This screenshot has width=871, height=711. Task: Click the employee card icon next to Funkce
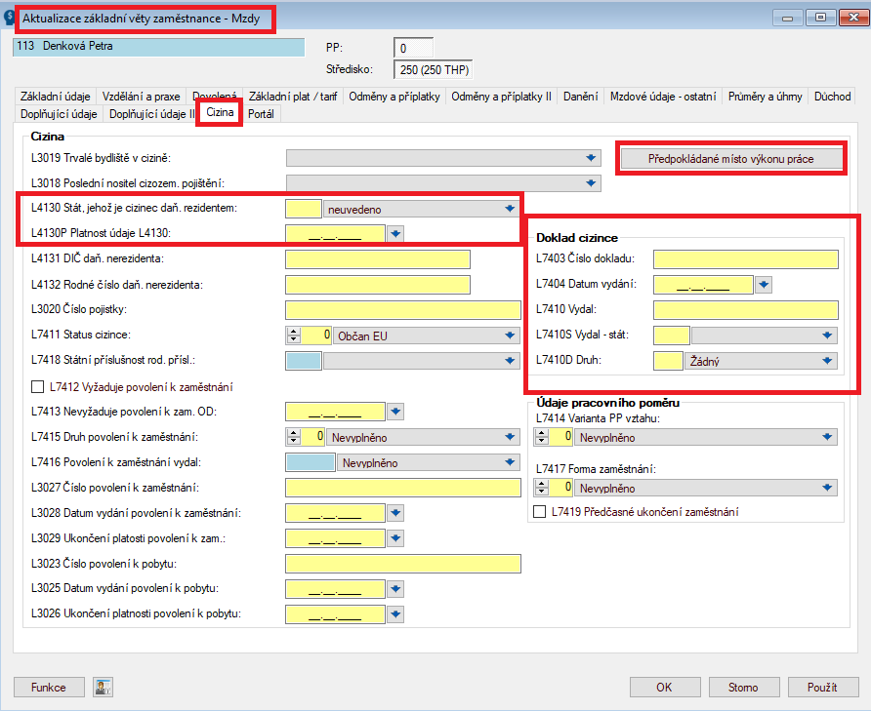pyautogui.click(x=103, y=688)
